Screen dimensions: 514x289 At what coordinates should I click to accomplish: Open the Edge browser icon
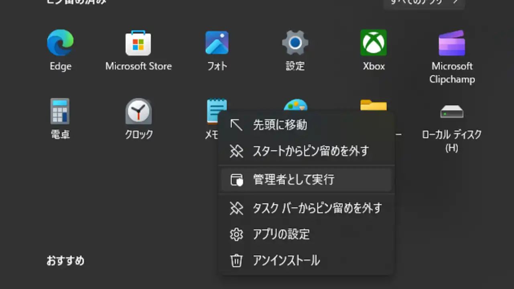tap(60, 43)
